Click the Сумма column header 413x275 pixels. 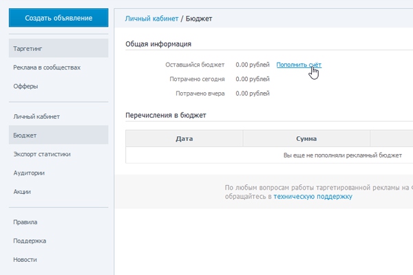tap(306, 138)
